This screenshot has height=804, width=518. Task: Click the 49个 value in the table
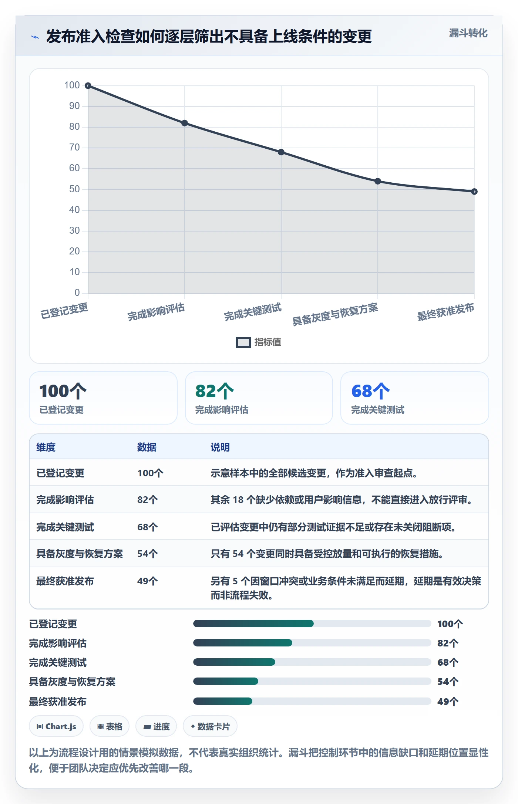tap(148, 581)
